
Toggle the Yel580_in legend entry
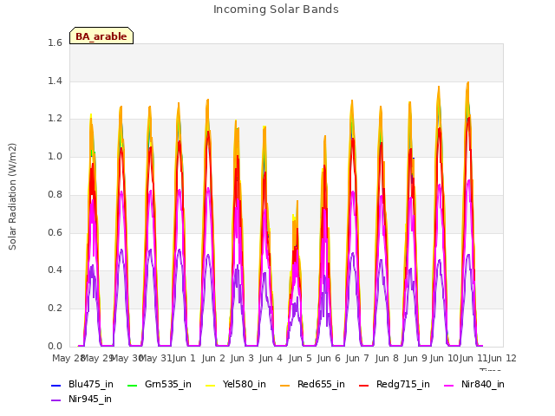point(236,384)
